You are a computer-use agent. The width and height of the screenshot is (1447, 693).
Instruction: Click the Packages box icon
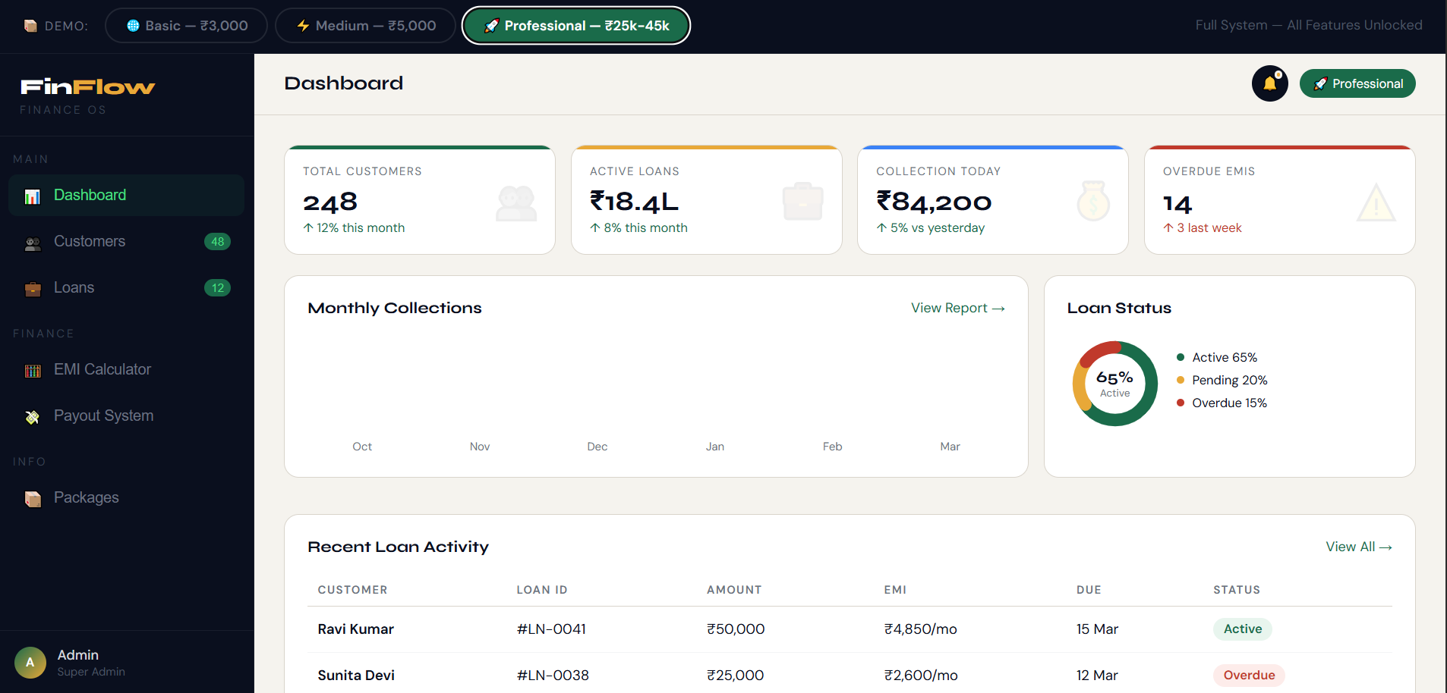pyautogui.click(x=32, y=499)
